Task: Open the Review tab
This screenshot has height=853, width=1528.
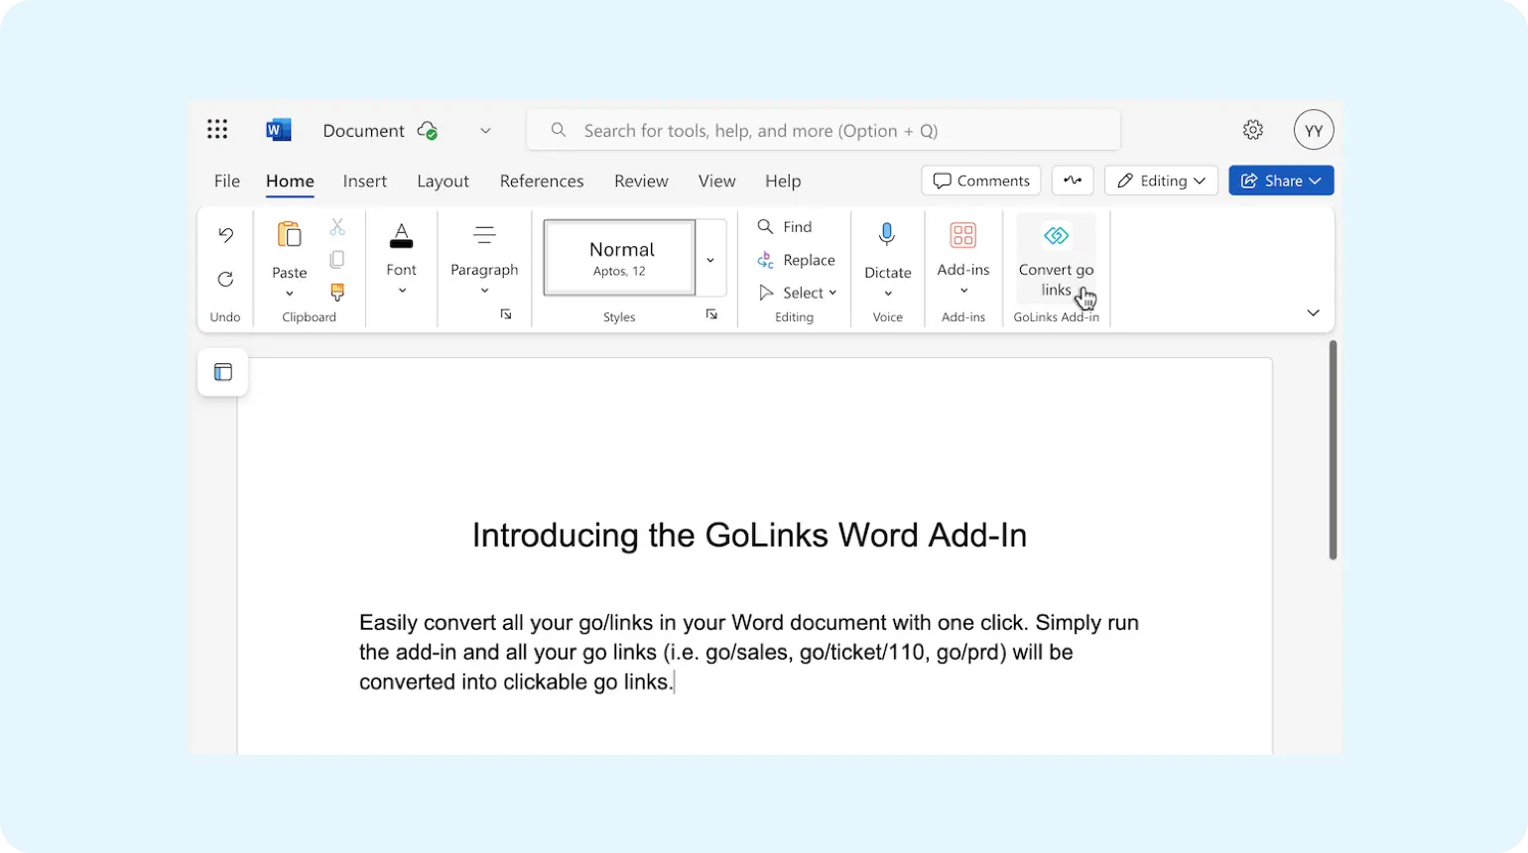Action: click(641, 181)
